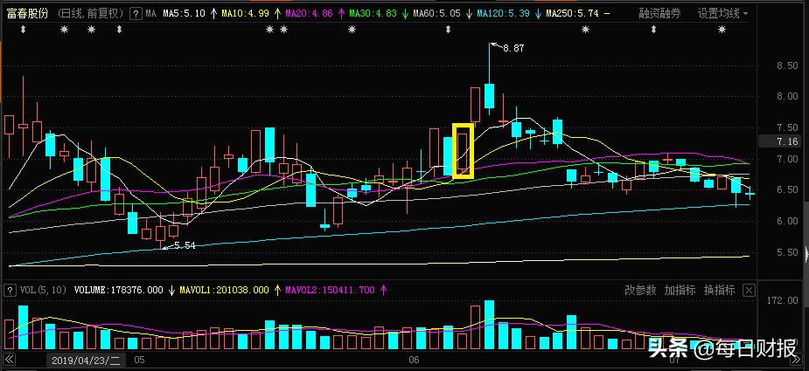Select the MA5:5.10 moving average value
This screenshot has width=809, height=371.
pyautogui.click(x=183, y=14)
